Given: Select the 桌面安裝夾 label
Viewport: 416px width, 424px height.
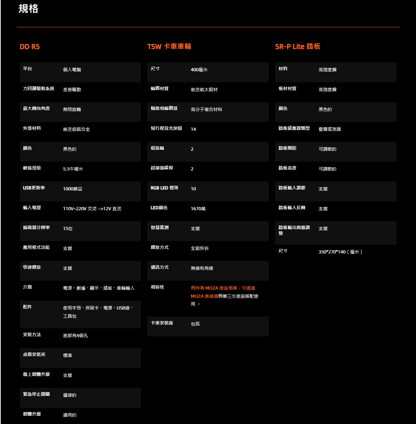Looking at the screenshot, I should coord(34,354).
